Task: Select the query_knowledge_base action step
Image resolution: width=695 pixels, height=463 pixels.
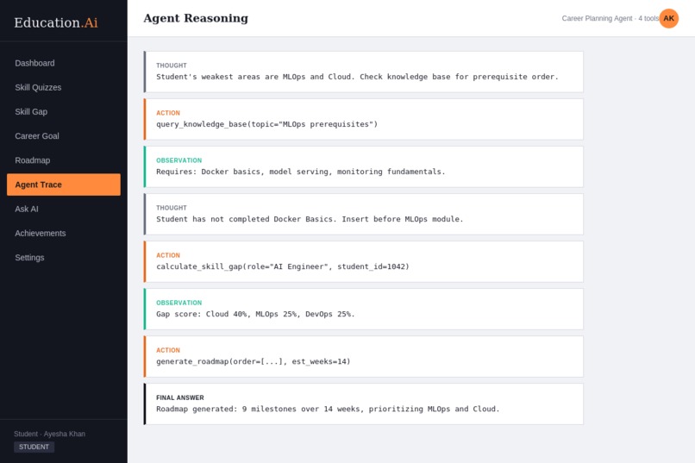Action: coord(364,119)
